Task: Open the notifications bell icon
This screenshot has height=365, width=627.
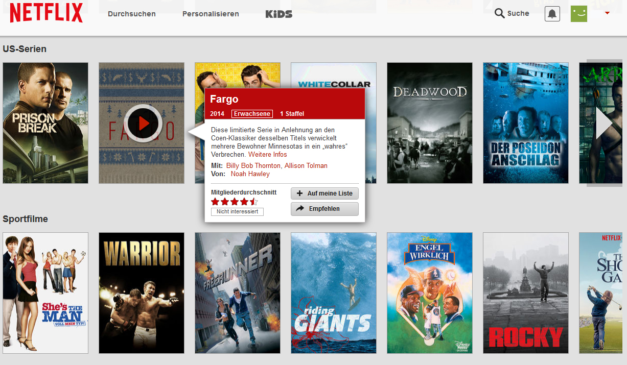Action: [552, 14]
